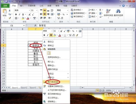Click the Sort and Filter icon
This screenshot has width=136, height=104.
(x=108, y=11)
